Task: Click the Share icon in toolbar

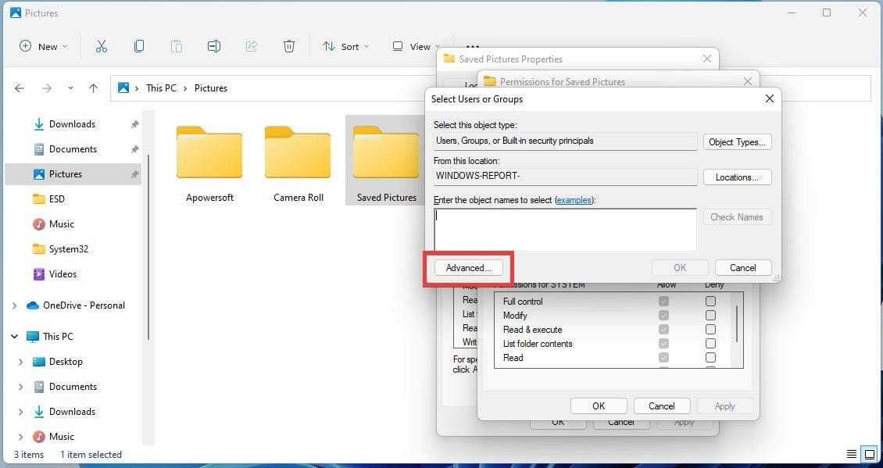Action: coord(252,46)
